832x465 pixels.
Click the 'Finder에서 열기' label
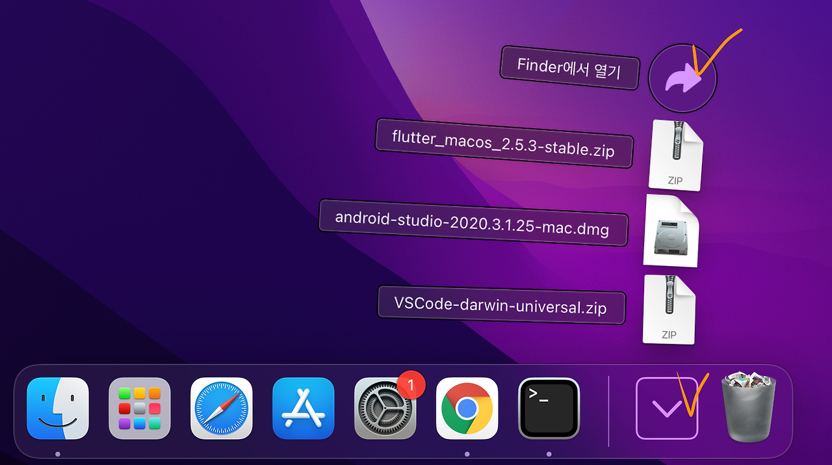(569, 68)
